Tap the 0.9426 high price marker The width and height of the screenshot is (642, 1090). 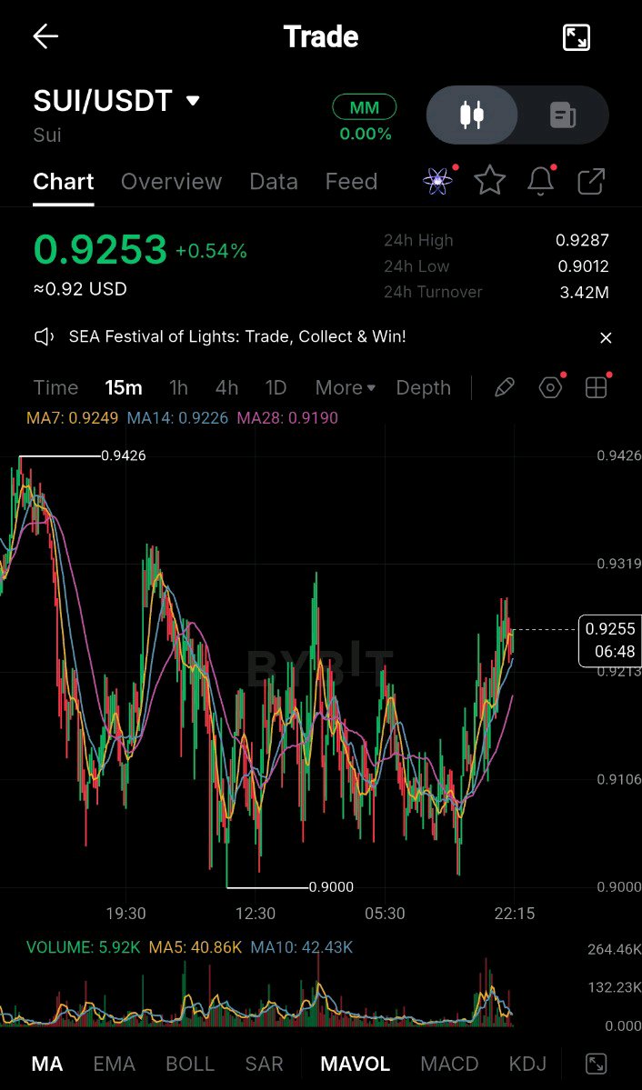(x=123, y=456)
